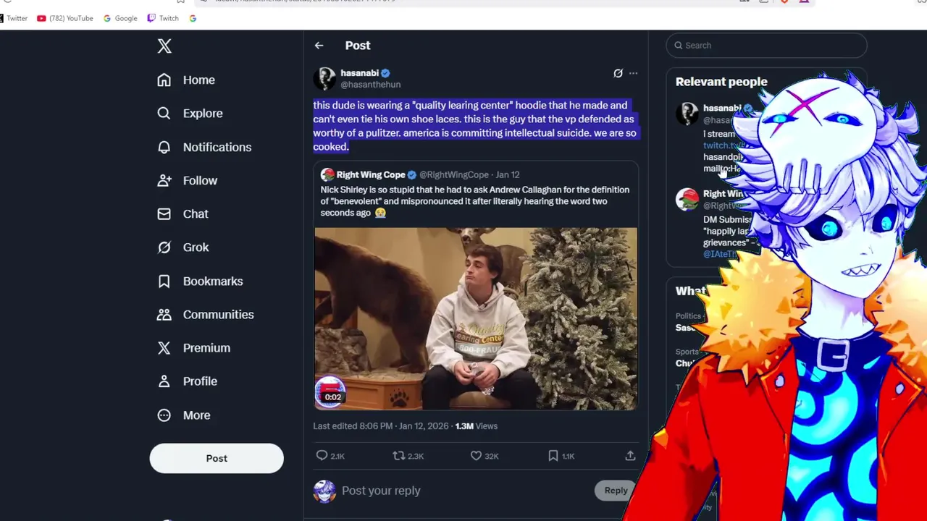The width and height of the screenshot is (927, 521).
Task: Click the Jan 12 date on the quoted post
Action: [x=508, y=174]
